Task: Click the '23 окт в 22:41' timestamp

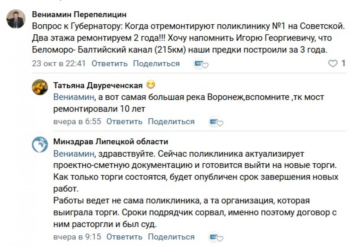Action: (59, 64)
